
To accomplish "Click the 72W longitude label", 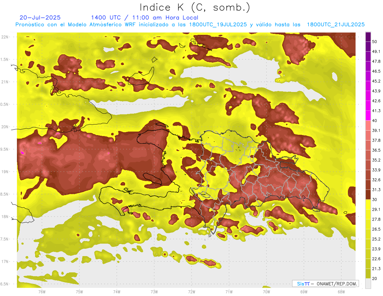I will [x=191, y=292].
